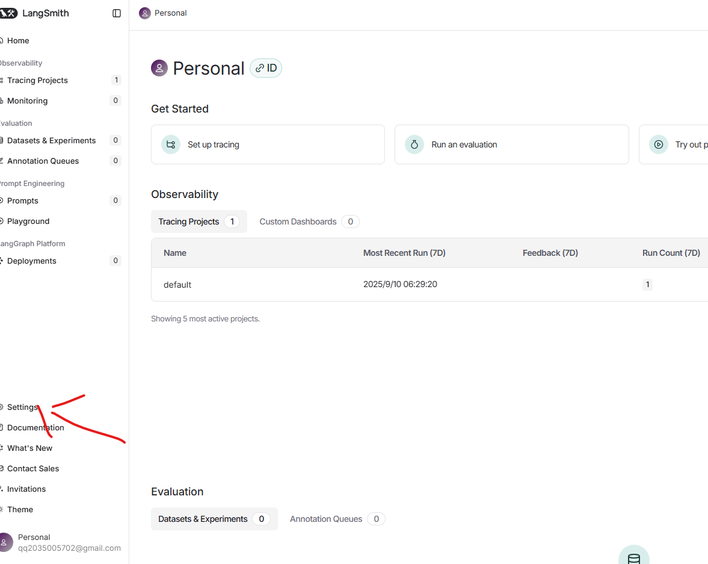Click the Run Count (7D) column header
Screen dimensions: 708x564
(x=671, y=253)
